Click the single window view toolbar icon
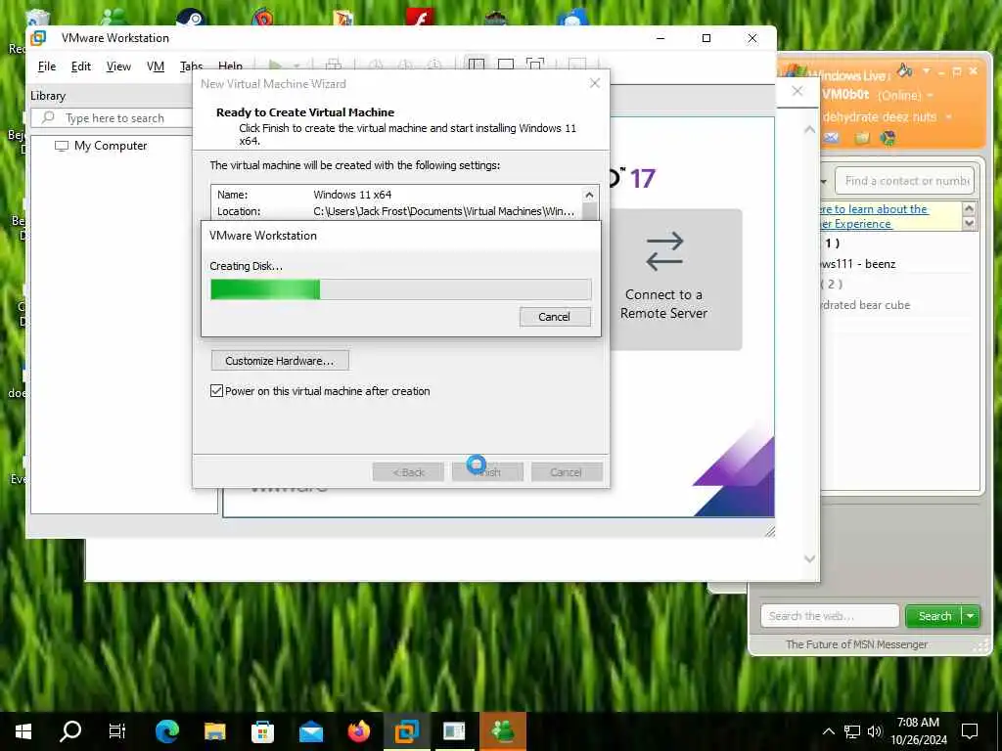 pyautogui.click(x=506, y=65)
